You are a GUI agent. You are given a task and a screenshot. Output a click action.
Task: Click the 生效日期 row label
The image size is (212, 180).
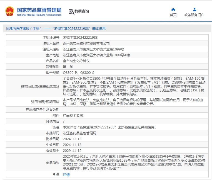(53, 145)
